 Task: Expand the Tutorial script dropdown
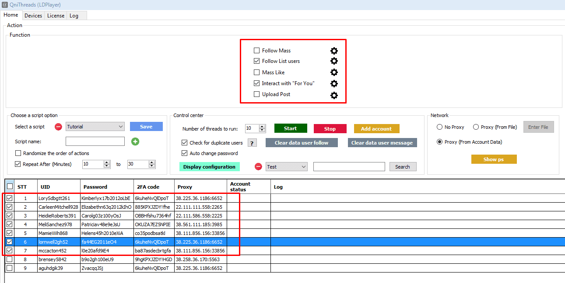click(x=95, y=127)
